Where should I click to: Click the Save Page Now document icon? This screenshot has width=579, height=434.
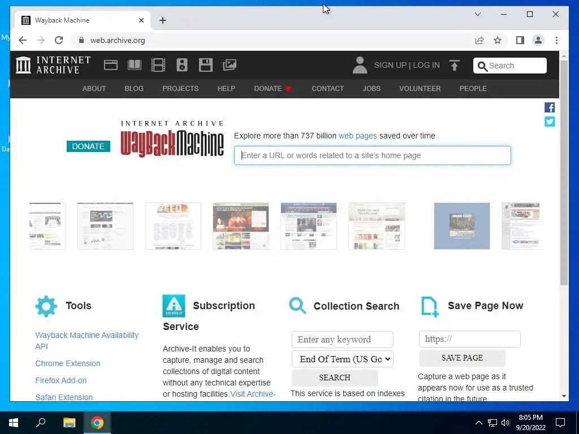pyautogui.click(x=430, y=306)
